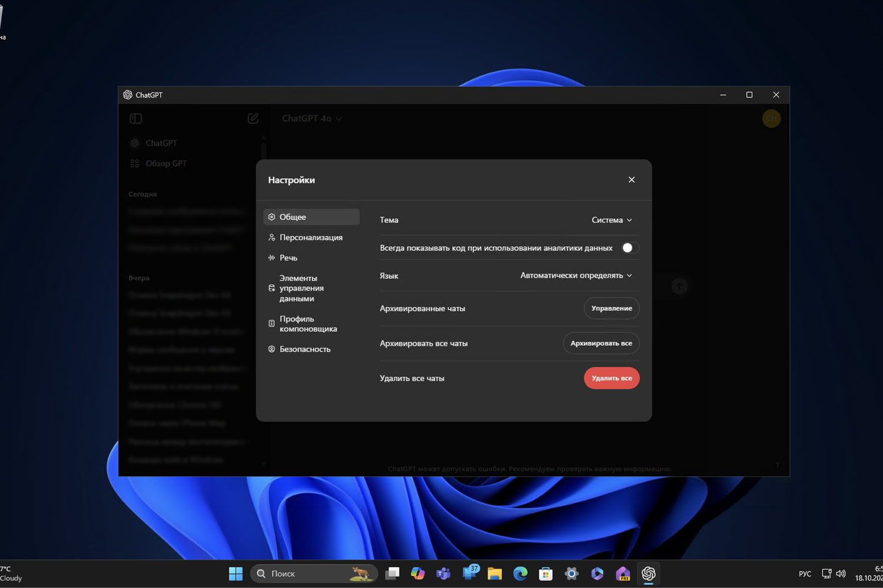Open the ChatGPT 4o model selector
Image resolution: width=883 pixels, height=588 pixels.
click(x=312, y=119)
